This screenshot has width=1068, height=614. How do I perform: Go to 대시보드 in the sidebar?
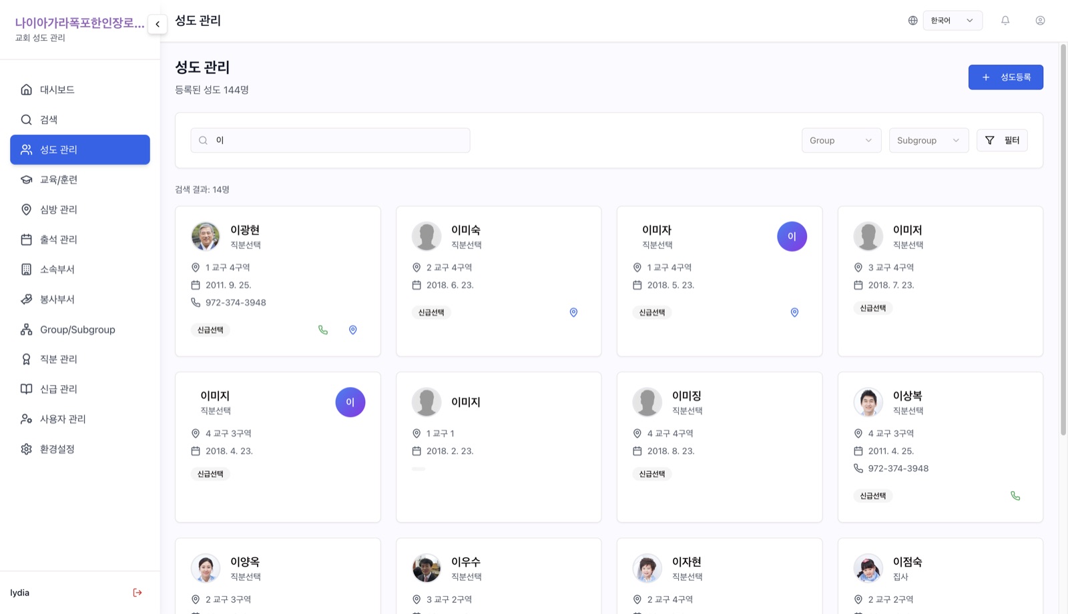pyautogui.click(x=80, y=89)
